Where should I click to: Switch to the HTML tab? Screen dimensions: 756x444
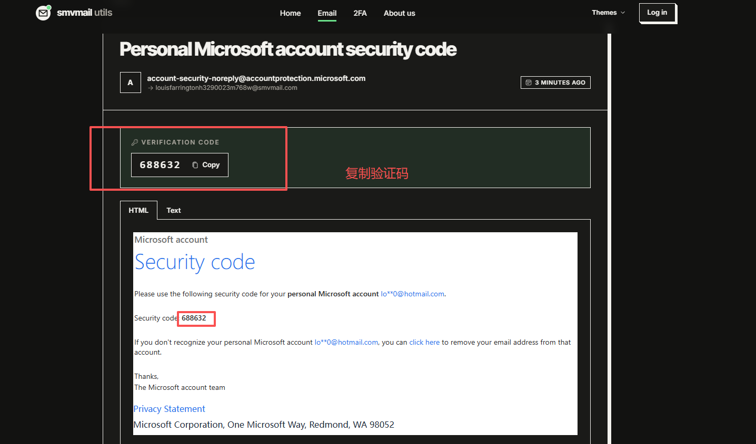point(138,210)
